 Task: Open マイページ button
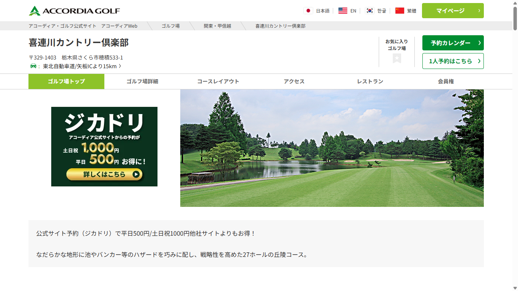coord(453,11)
